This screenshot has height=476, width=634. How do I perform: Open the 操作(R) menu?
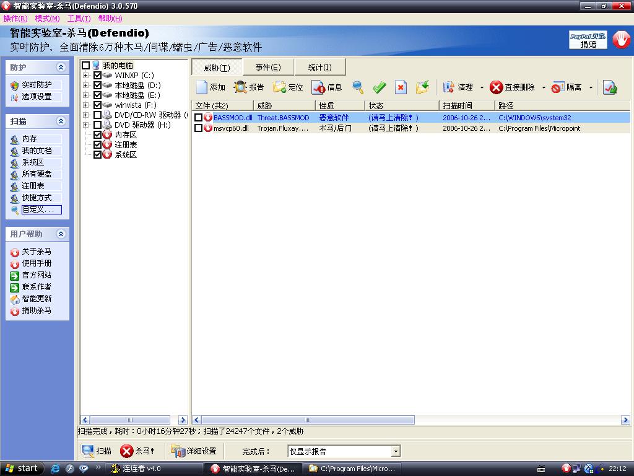15,19
